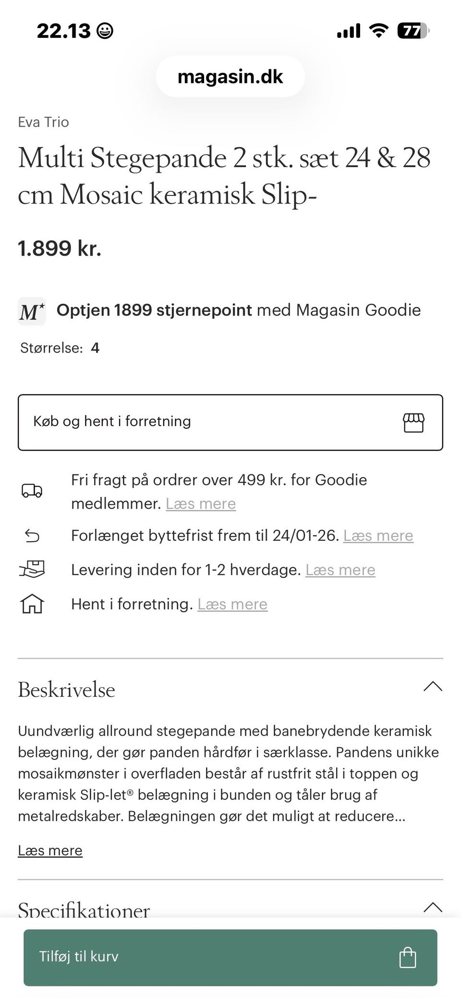Click the battery indicator showing 77
Image resolution: width=461 pixels, height=998 pixels.
[x=412, y=30]
